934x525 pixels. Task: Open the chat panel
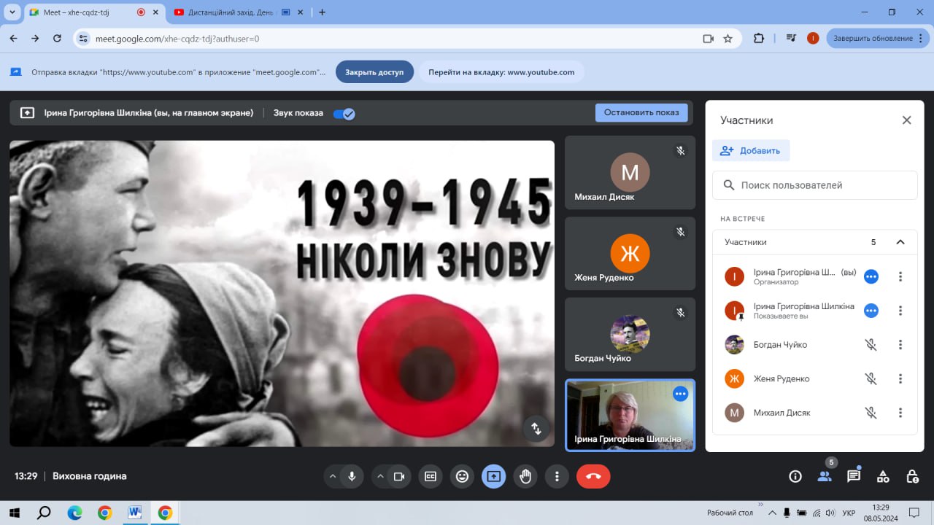(854, 476)
